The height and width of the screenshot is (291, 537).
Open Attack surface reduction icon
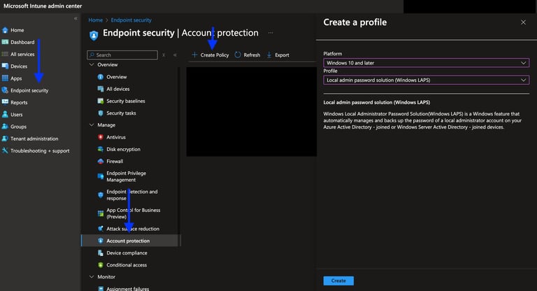tap(101, 229)
